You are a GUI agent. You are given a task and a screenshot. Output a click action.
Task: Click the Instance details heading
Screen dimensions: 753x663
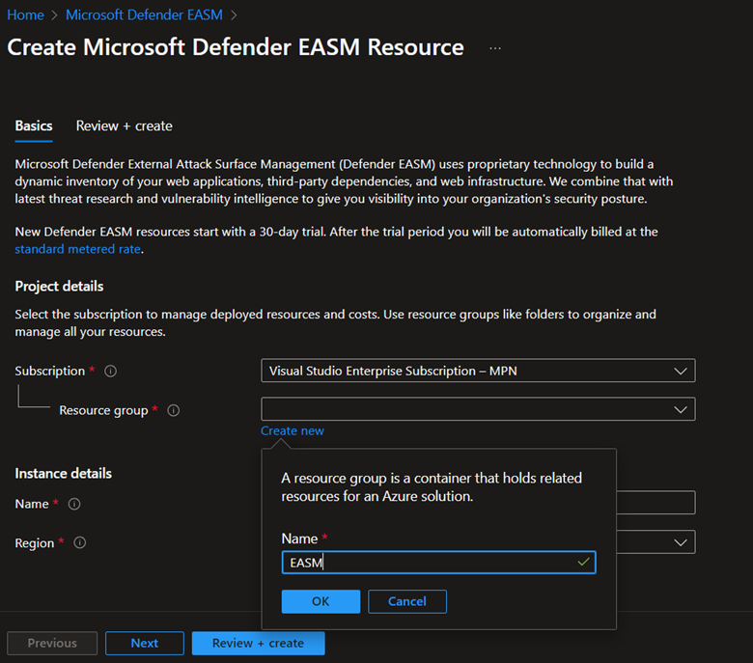(x=64, y=474)
